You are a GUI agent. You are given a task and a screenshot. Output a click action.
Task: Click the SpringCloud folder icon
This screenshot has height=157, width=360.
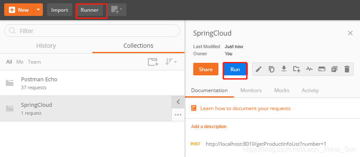10,108
